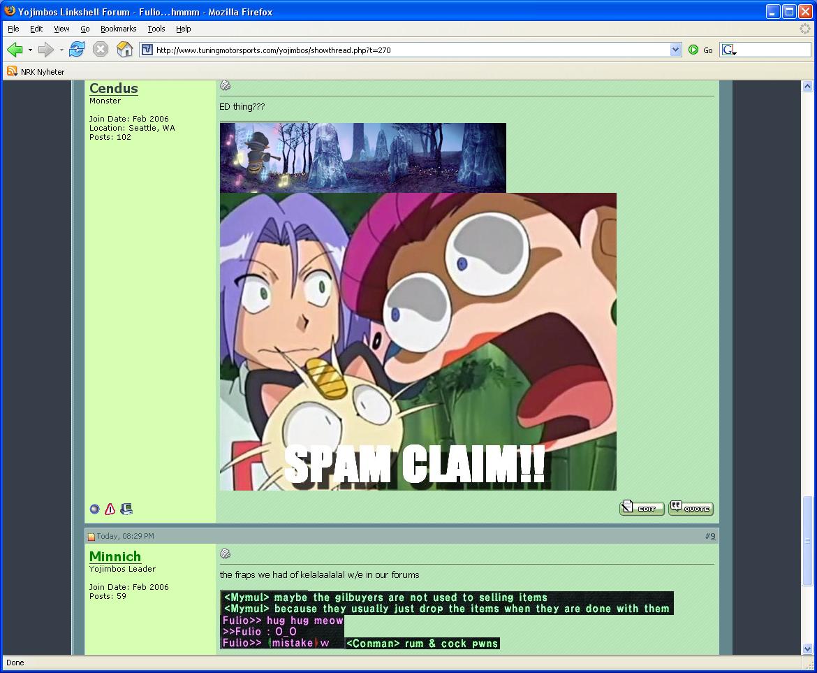Expand the address bar URL history dropdown

tap(675, 50)
